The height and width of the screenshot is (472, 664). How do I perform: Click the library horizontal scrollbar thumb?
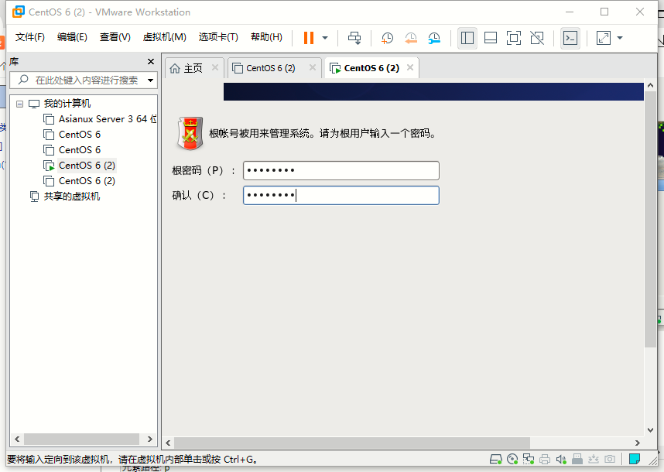[x=82, y=439]
